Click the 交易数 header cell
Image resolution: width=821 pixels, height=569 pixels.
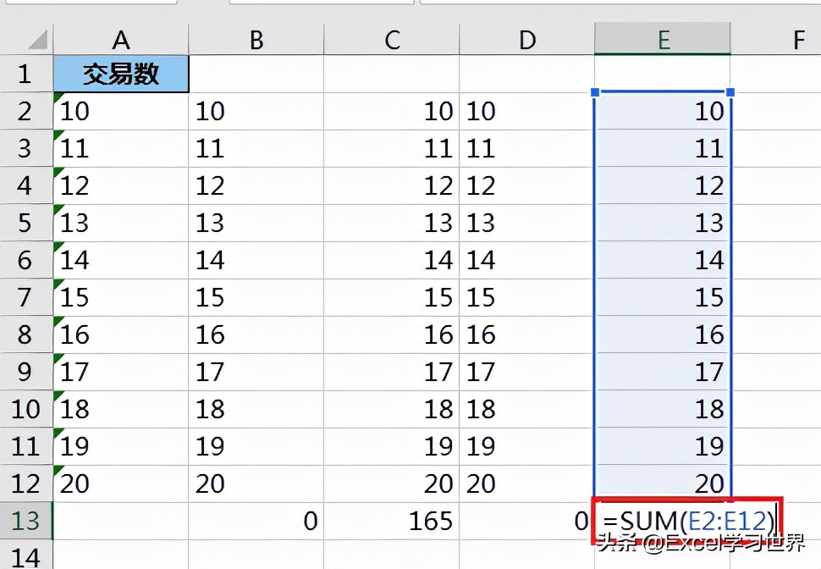(x=121, y=74)
